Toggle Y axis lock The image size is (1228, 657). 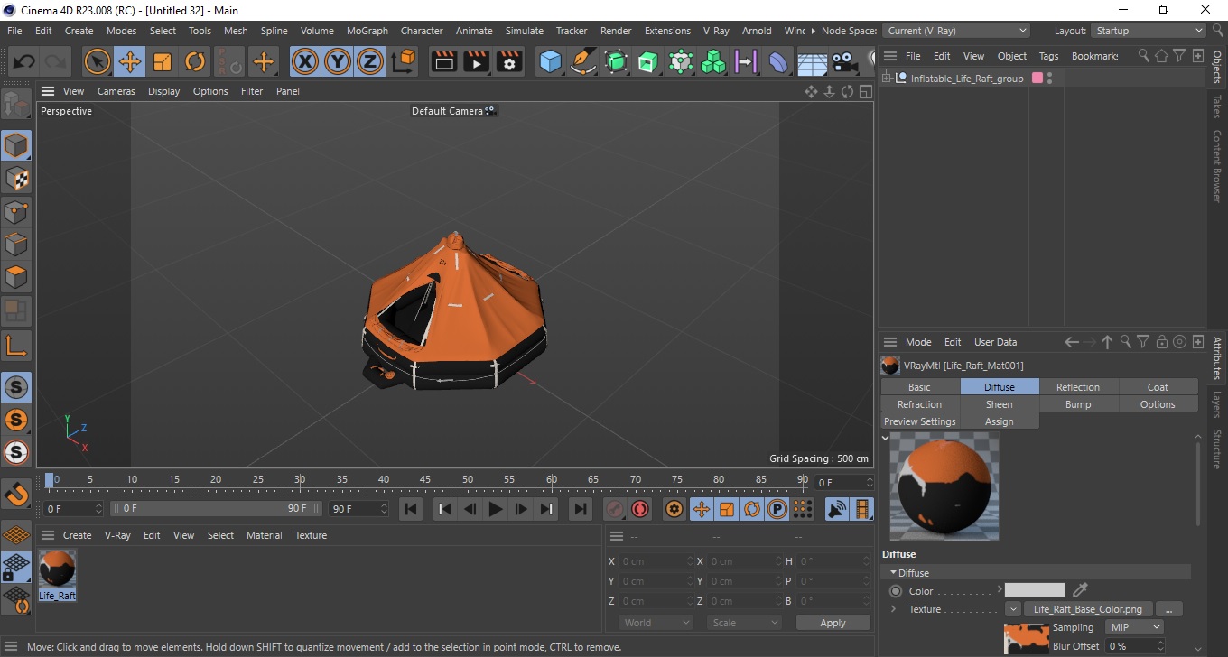[338, 61]
